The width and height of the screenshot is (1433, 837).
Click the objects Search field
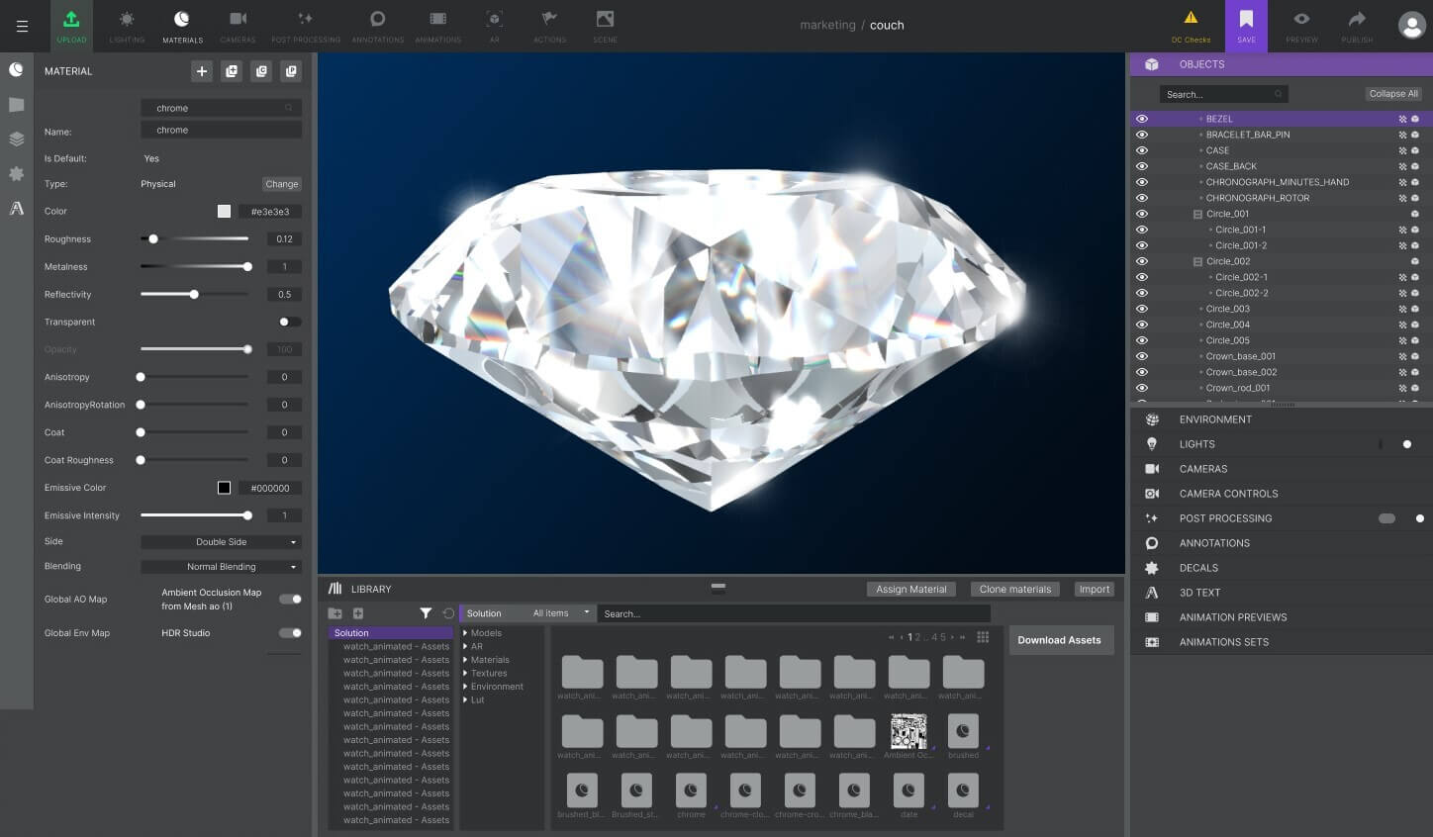point(1224,94)
